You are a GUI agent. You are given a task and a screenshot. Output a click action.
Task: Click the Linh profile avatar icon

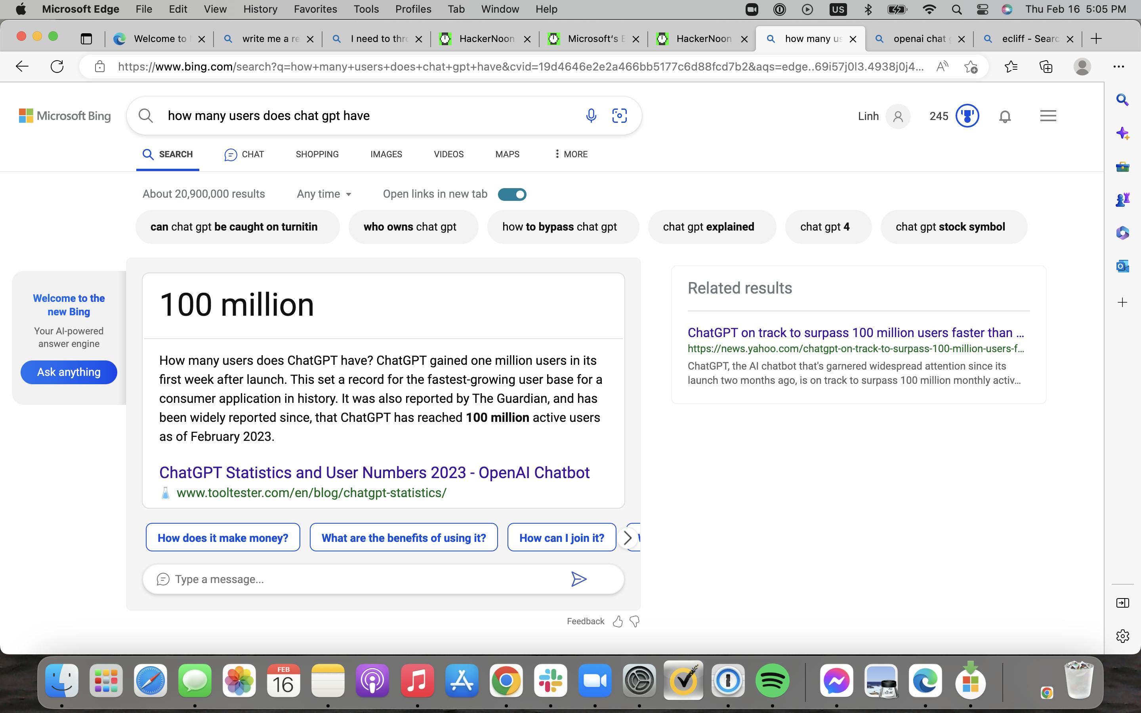[898, 116]
